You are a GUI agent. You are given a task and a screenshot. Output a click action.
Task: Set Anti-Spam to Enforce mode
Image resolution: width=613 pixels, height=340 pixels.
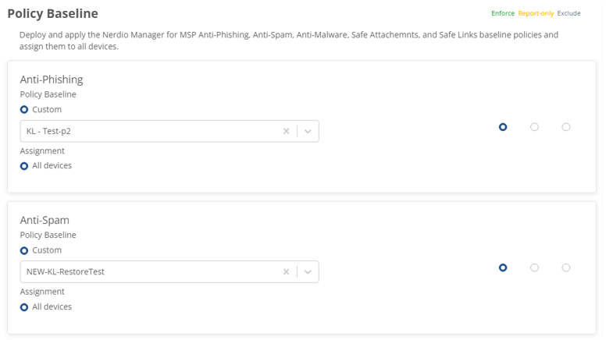pos(503,267)
